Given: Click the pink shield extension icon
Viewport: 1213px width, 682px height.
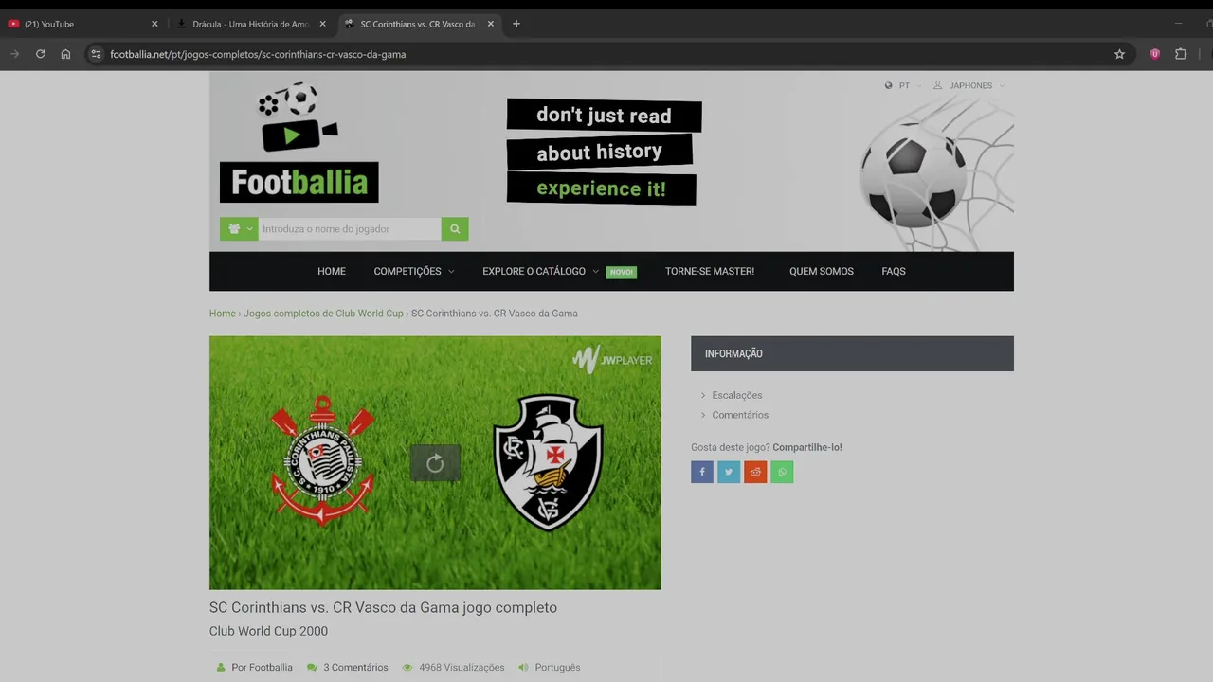Looking at the screenshot, I should pyautogui.click(x=1154, y=54).
